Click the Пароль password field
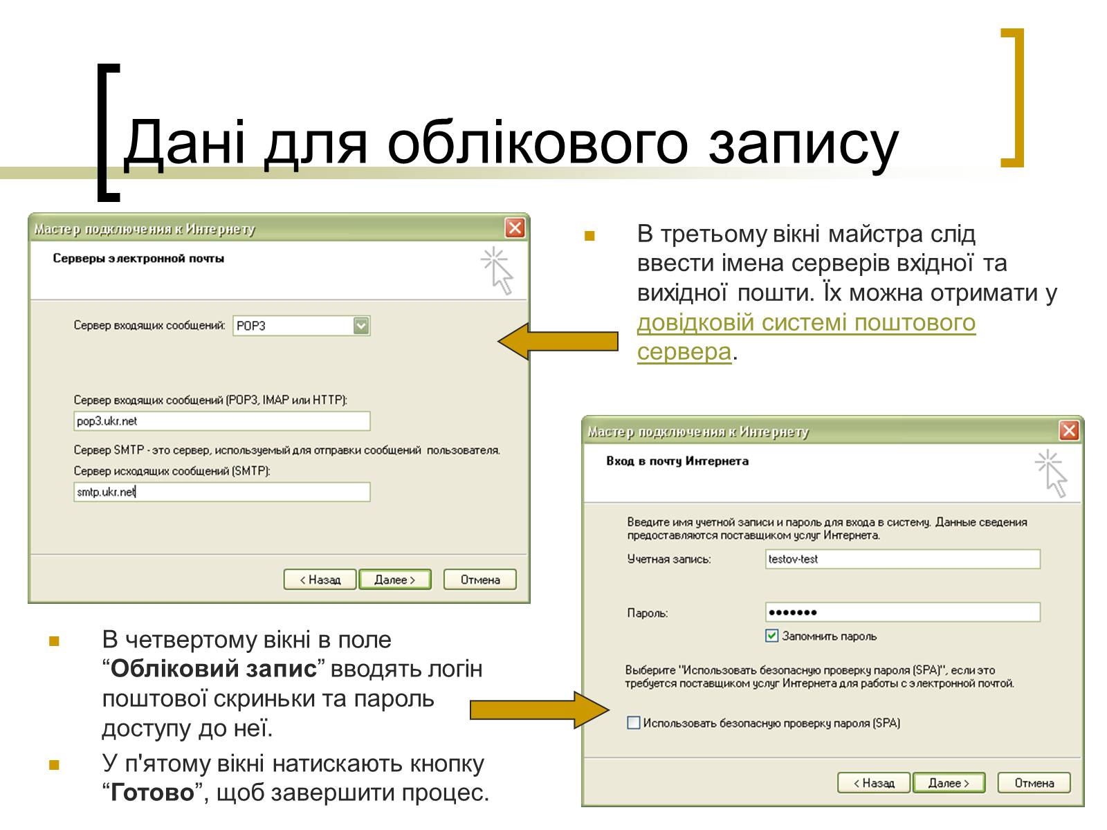The image size is (1107, 830). pyautogui.click(x=903, y=612)
